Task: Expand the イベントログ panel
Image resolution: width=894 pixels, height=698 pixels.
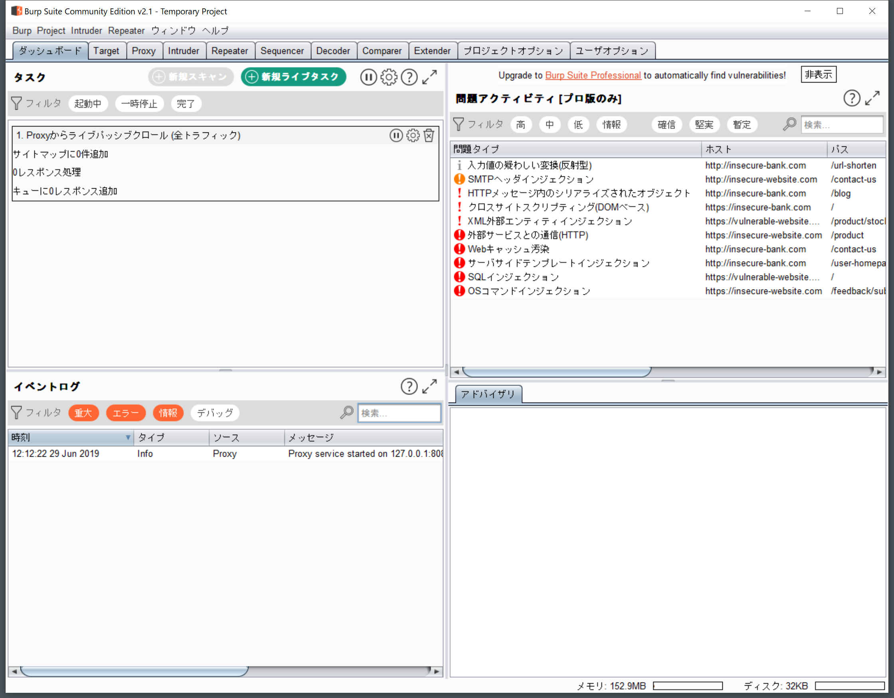Action: click(429, 386)
